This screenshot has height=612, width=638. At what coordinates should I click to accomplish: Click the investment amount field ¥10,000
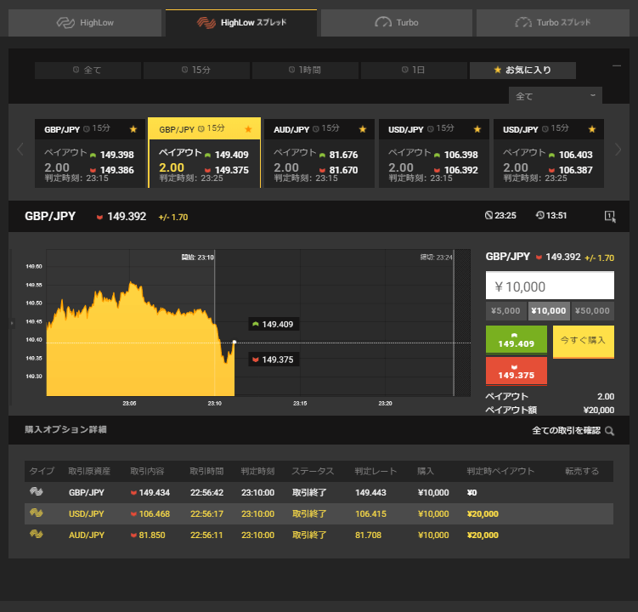pyautogui.click(x=550, y=286)
